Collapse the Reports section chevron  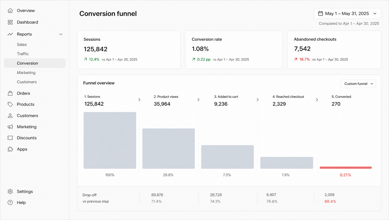pos(61,34)
